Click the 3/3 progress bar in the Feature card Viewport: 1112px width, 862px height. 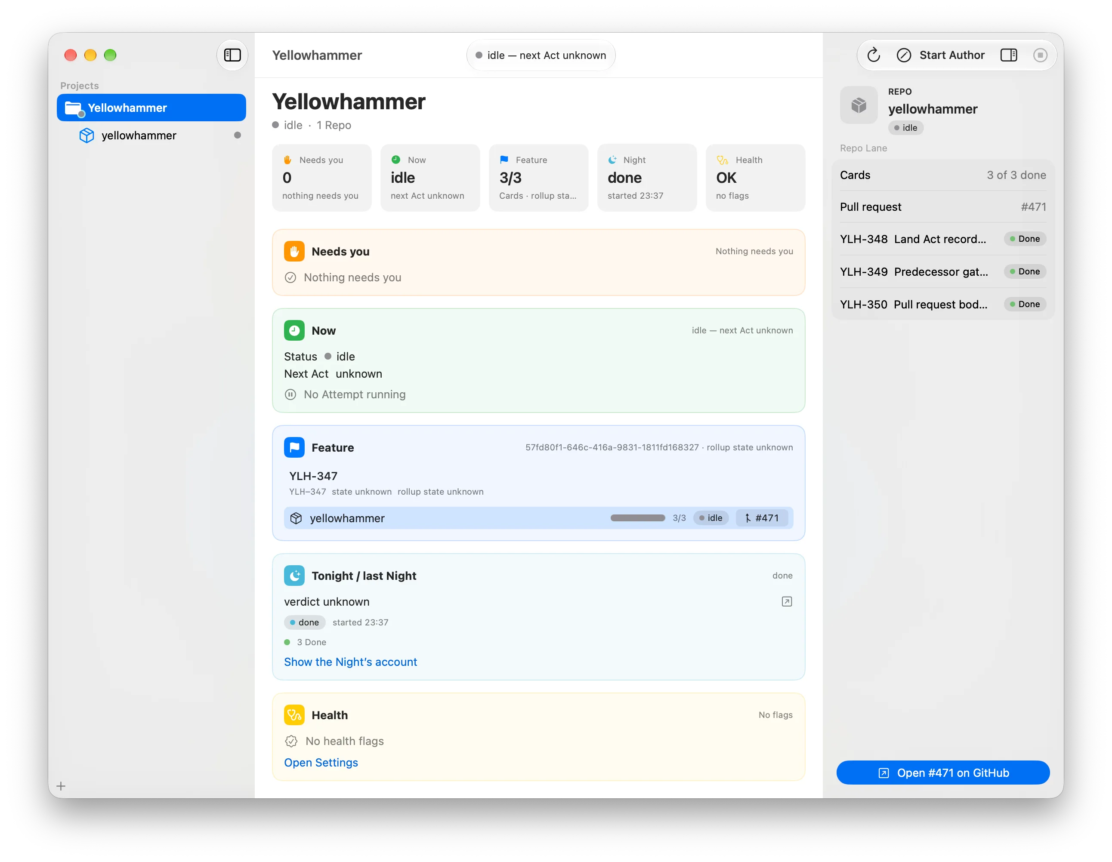point(637,518)
